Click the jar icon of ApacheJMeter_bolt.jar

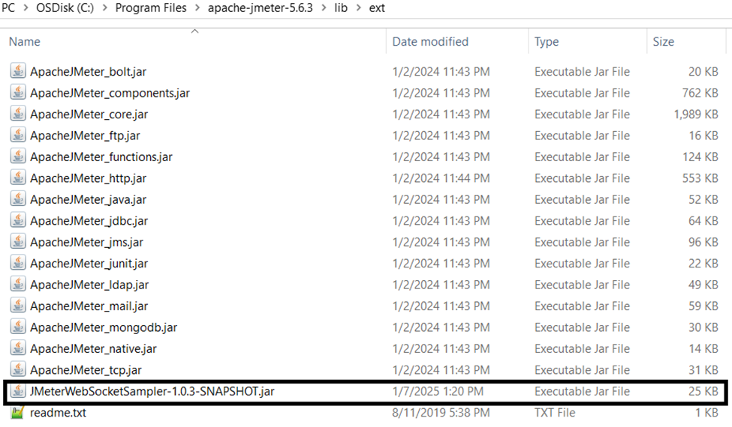pos(18,71)
